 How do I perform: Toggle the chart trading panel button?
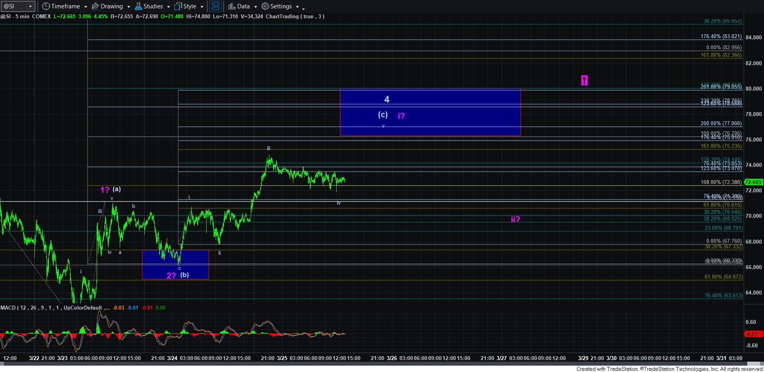click(215, 6)
